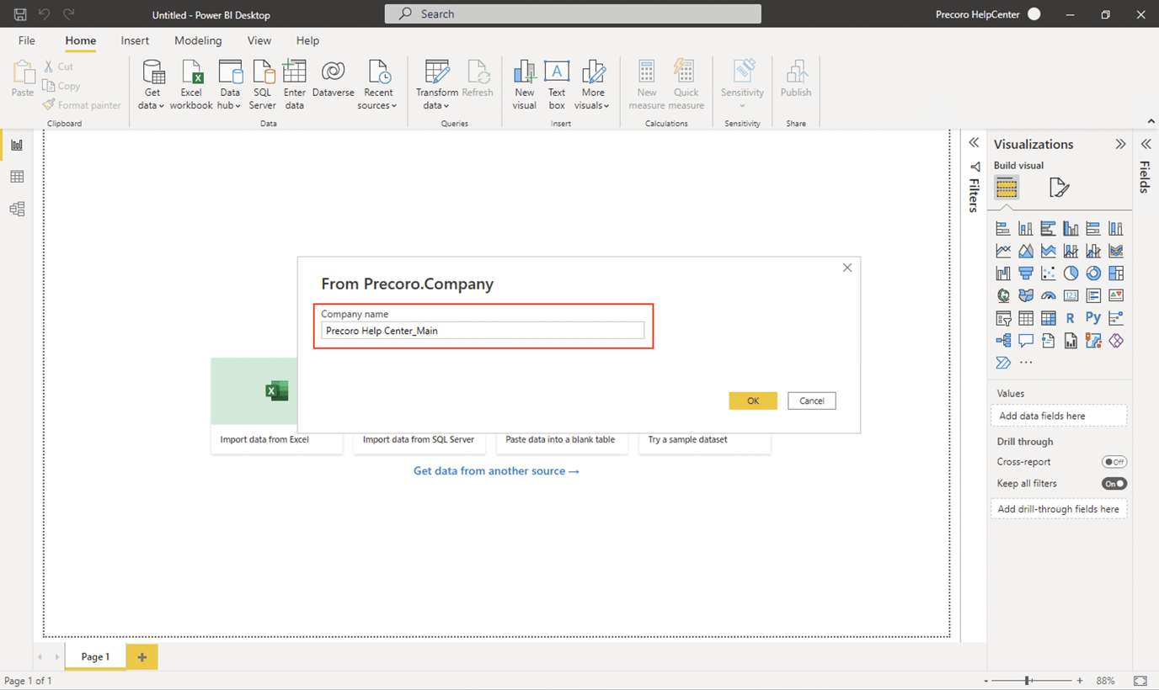Enable Cross-report drill through

[x=1114, y=461]
